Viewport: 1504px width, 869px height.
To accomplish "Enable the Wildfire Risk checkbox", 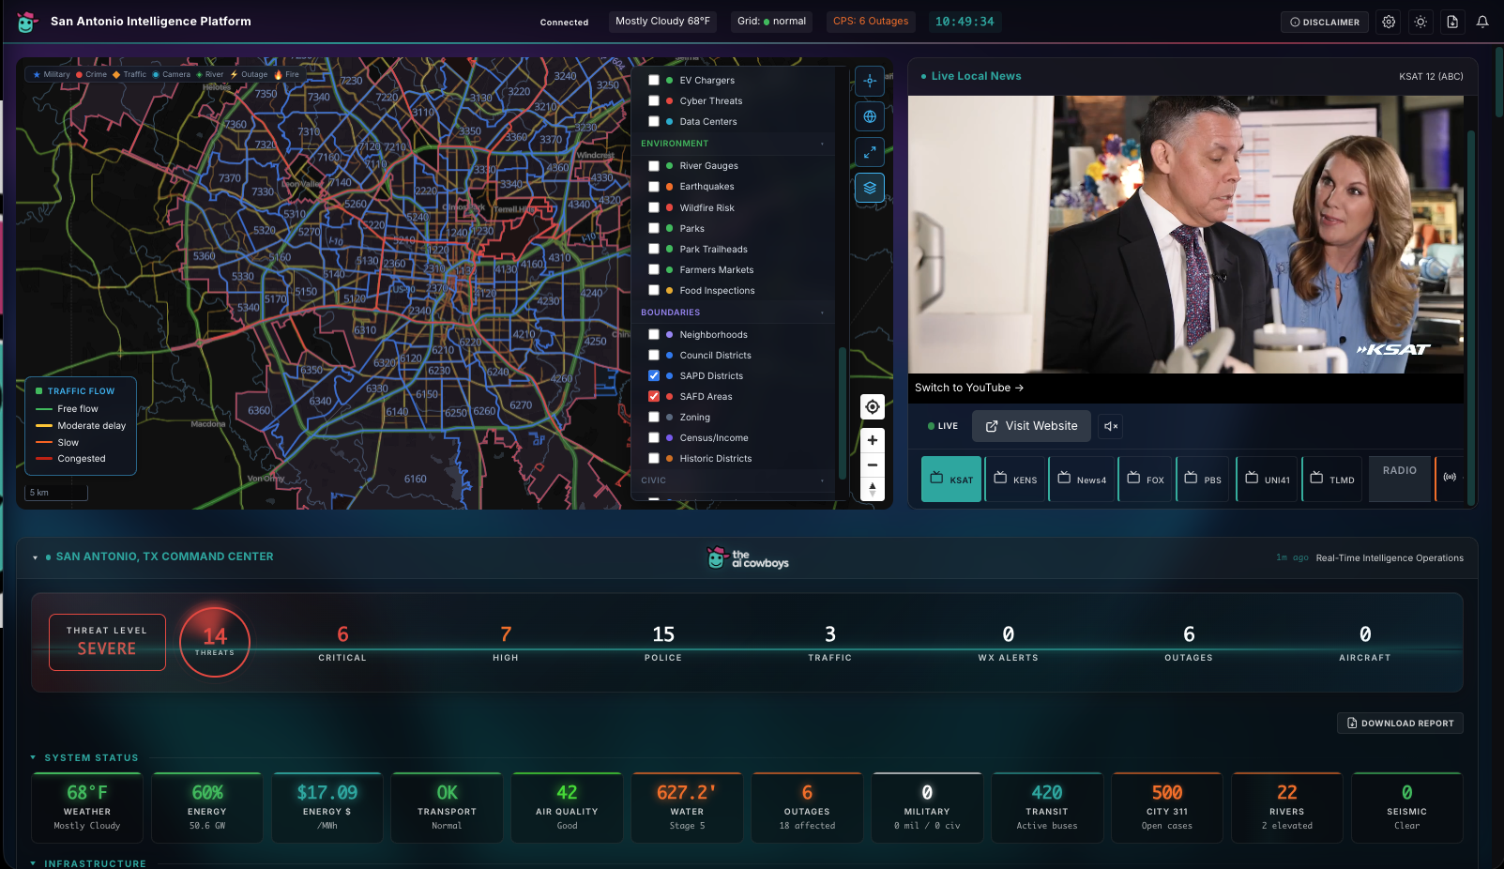I will coord(654,207).
